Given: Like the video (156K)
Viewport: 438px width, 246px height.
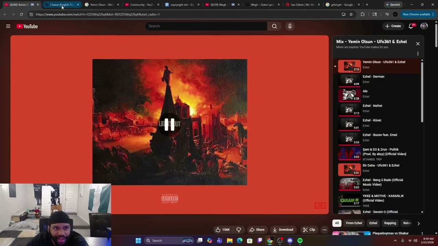Looking at the screenshot, I should [222, 230].
